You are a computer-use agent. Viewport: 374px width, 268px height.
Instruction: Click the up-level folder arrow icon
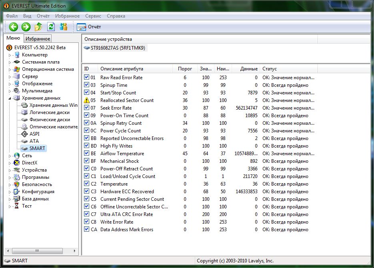coord(38,27)
